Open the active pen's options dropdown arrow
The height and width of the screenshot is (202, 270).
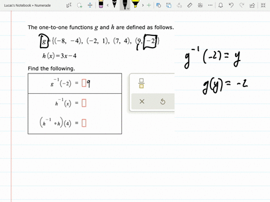[128, 8]
